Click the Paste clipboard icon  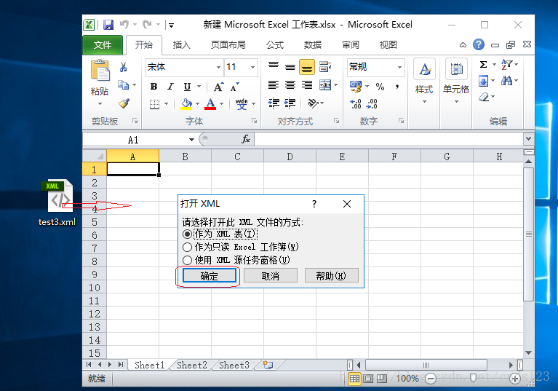[x=100, y=70]
